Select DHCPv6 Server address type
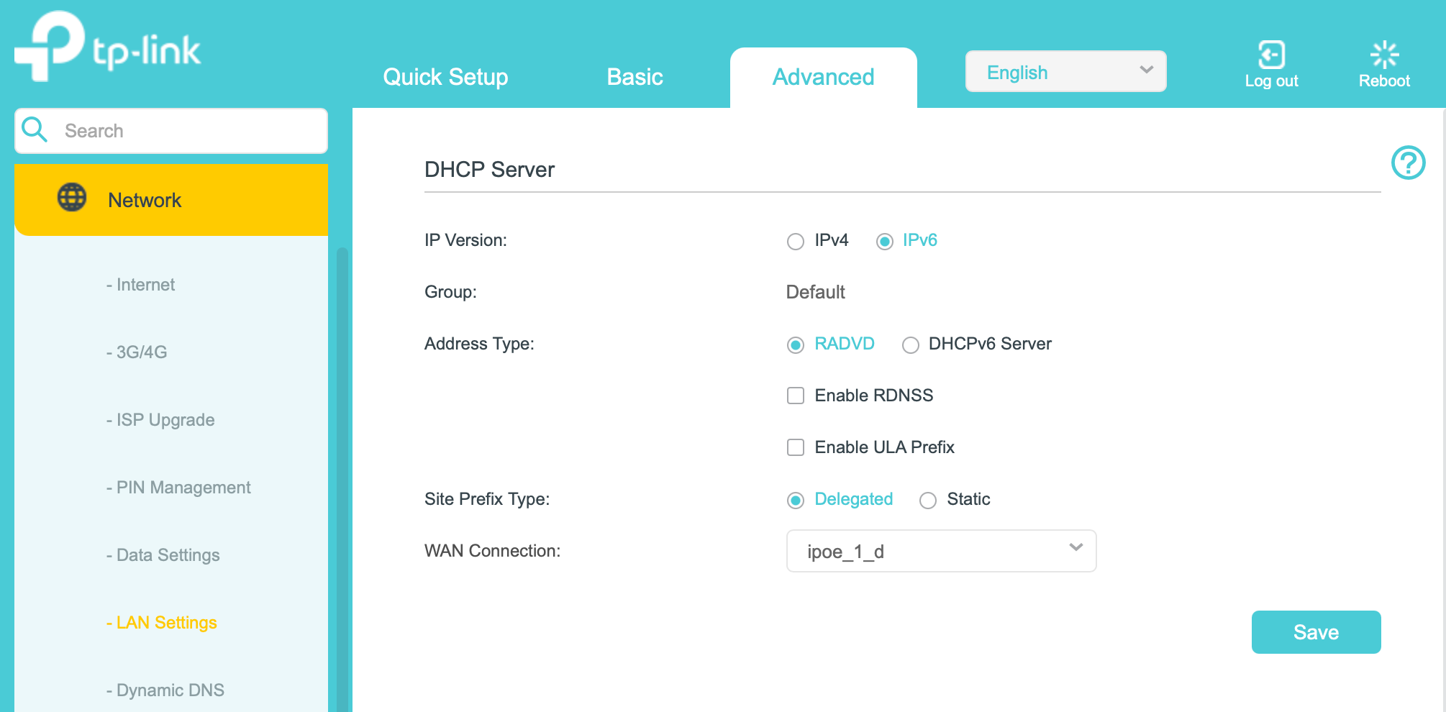 [x=911, y=345]
